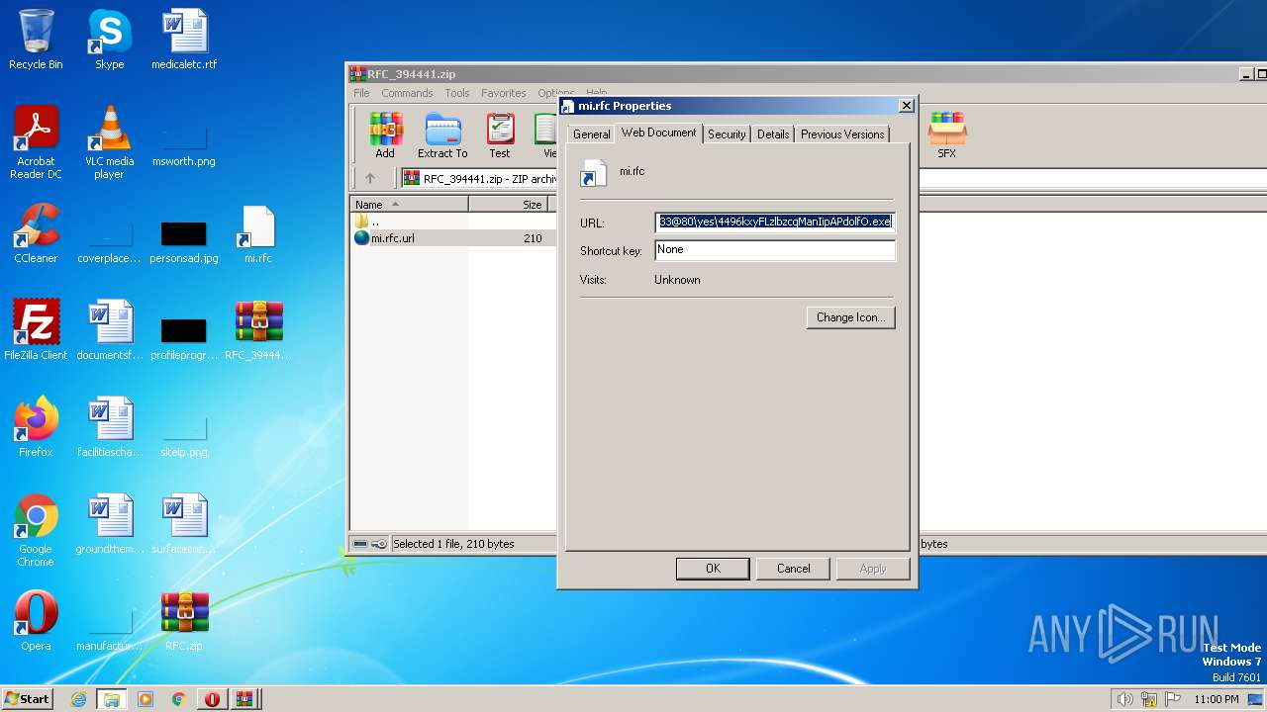The height and width of the screenshot is (712, 1267).
Task: Click the OK button
Action: (x=713, y=569)
